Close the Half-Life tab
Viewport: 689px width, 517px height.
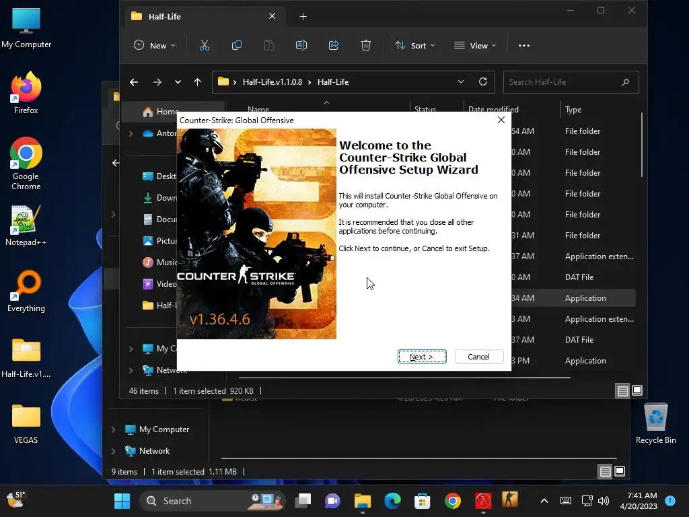coord(272,16)
